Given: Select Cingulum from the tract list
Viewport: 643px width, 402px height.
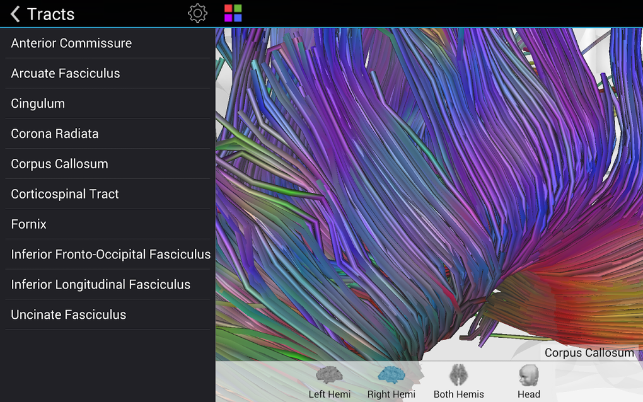Looking at the screenshot, I should pos(107,103).
